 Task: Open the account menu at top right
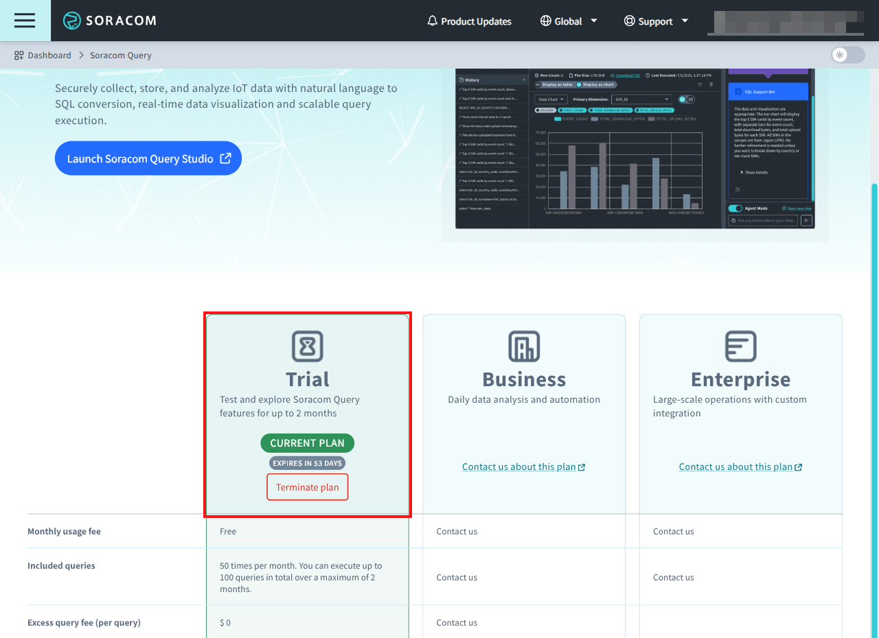coord(786,21)
